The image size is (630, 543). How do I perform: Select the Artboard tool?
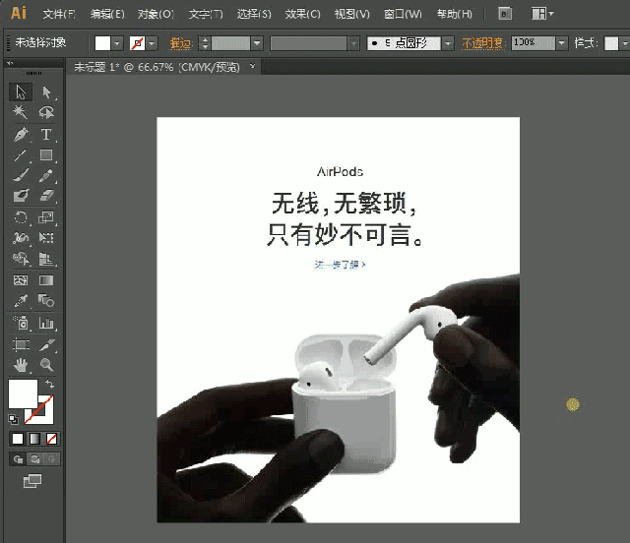(x=21, y=344)
